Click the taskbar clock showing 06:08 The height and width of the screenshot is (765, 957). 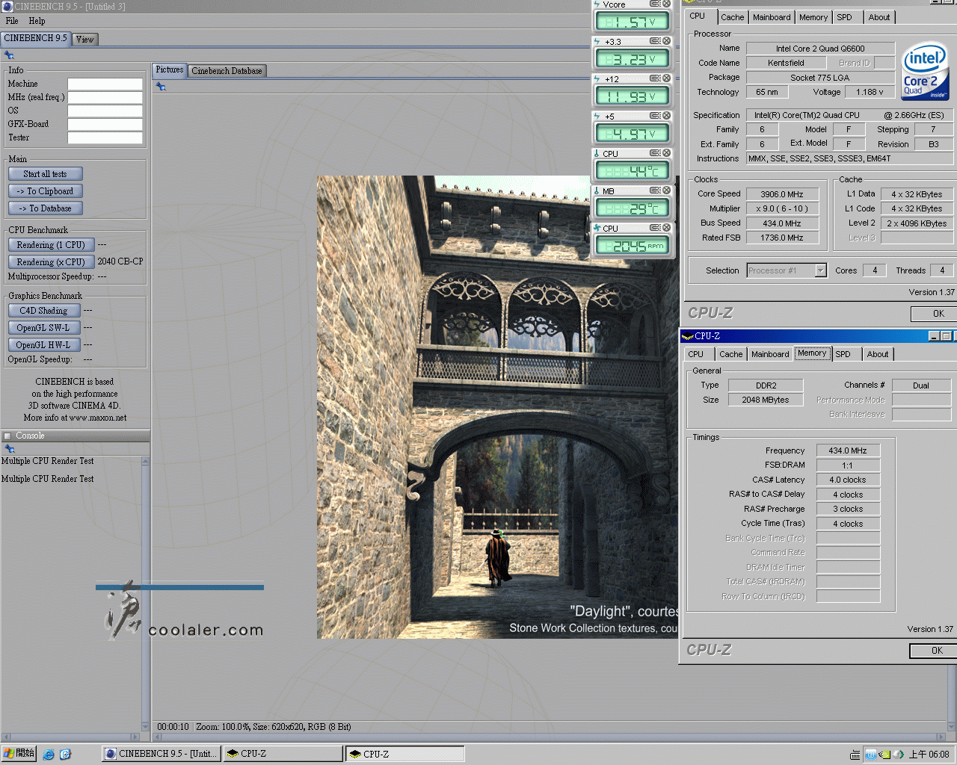(x=929, y=755)
